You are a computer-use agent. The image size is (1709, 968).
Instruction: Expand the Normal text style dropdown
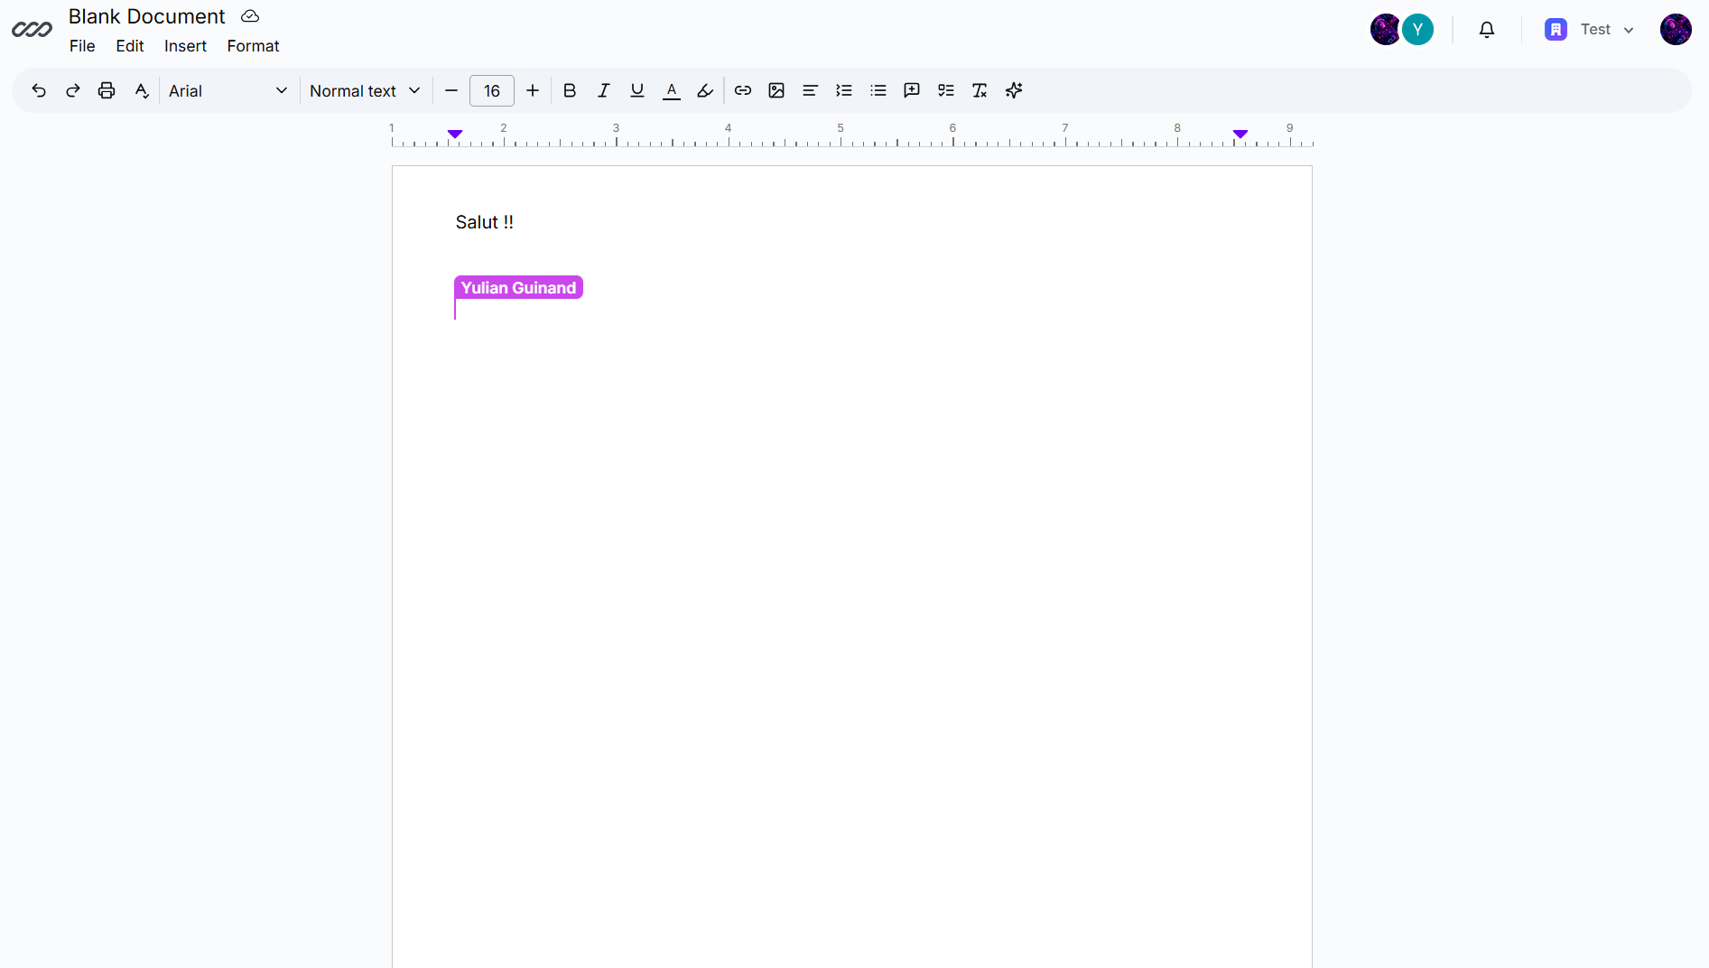pos(365,90)
